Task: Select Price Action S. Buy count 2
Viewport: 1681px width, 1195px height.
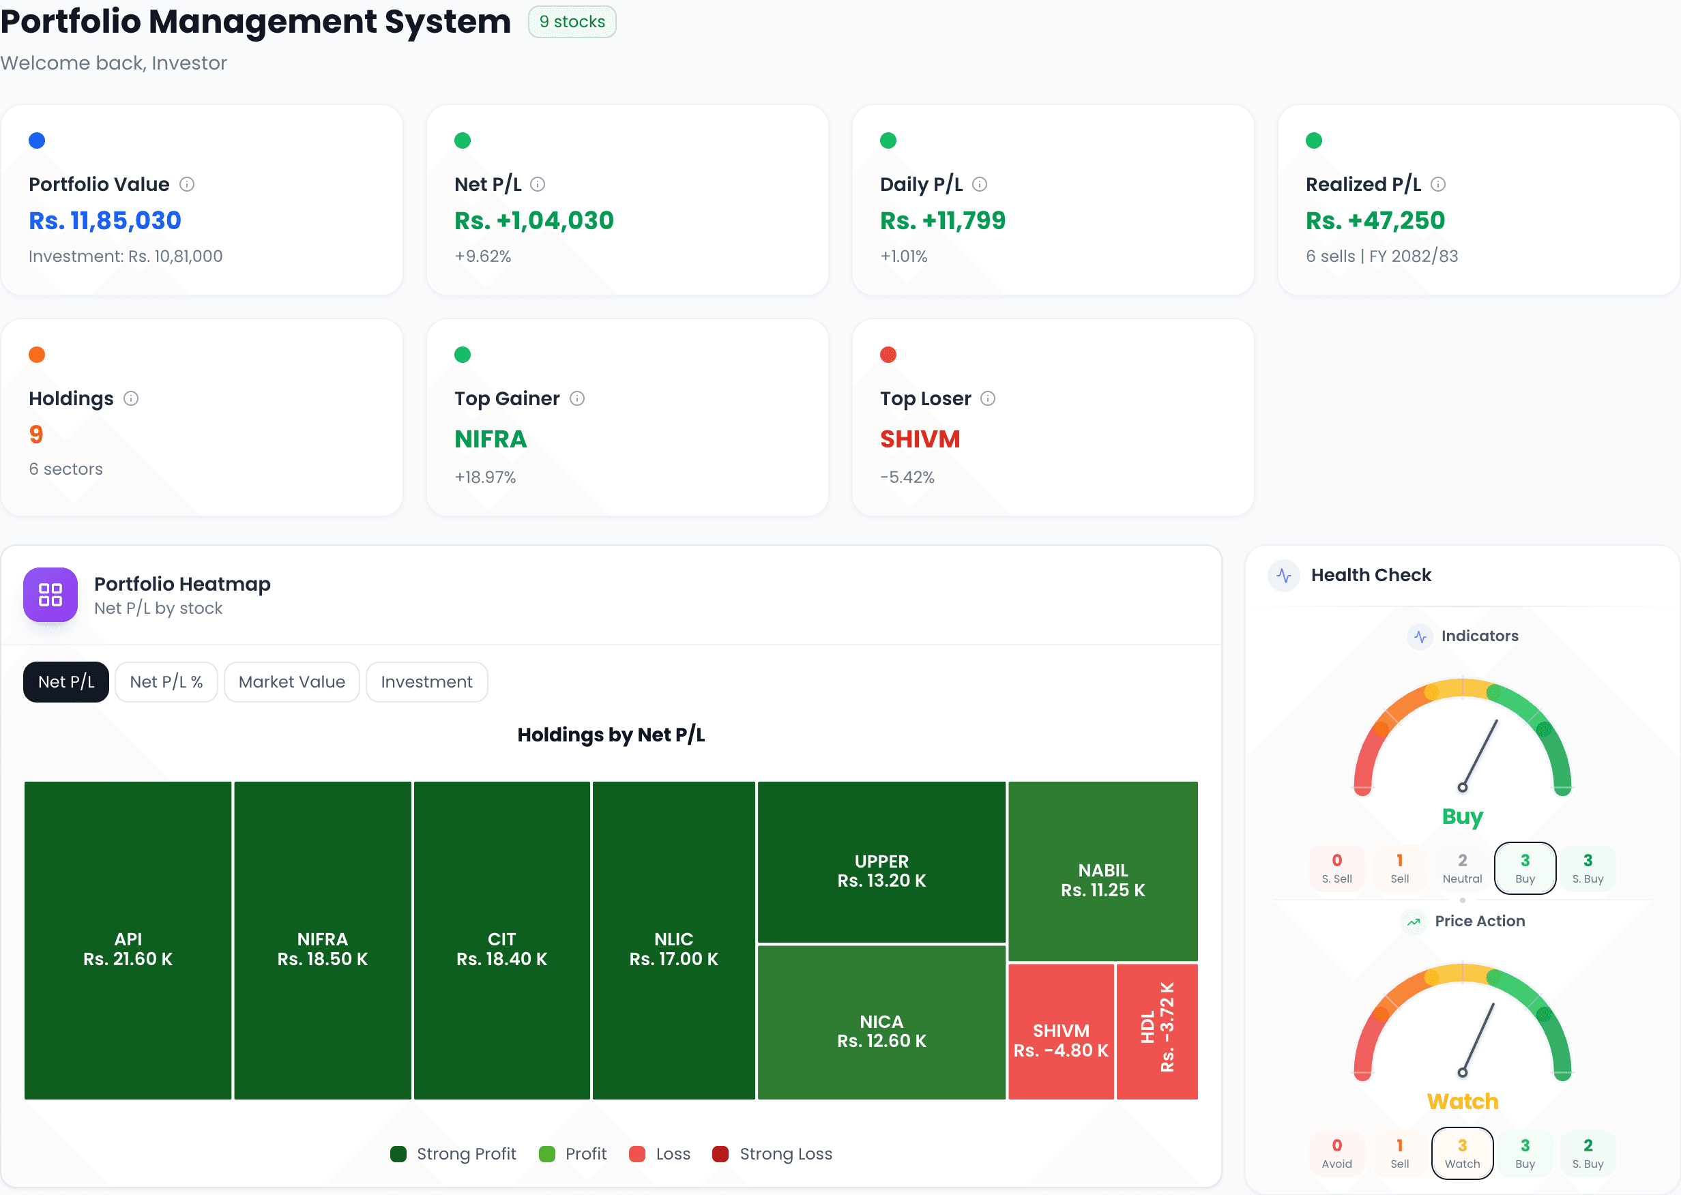Action: click(x=1588, y=1154)
